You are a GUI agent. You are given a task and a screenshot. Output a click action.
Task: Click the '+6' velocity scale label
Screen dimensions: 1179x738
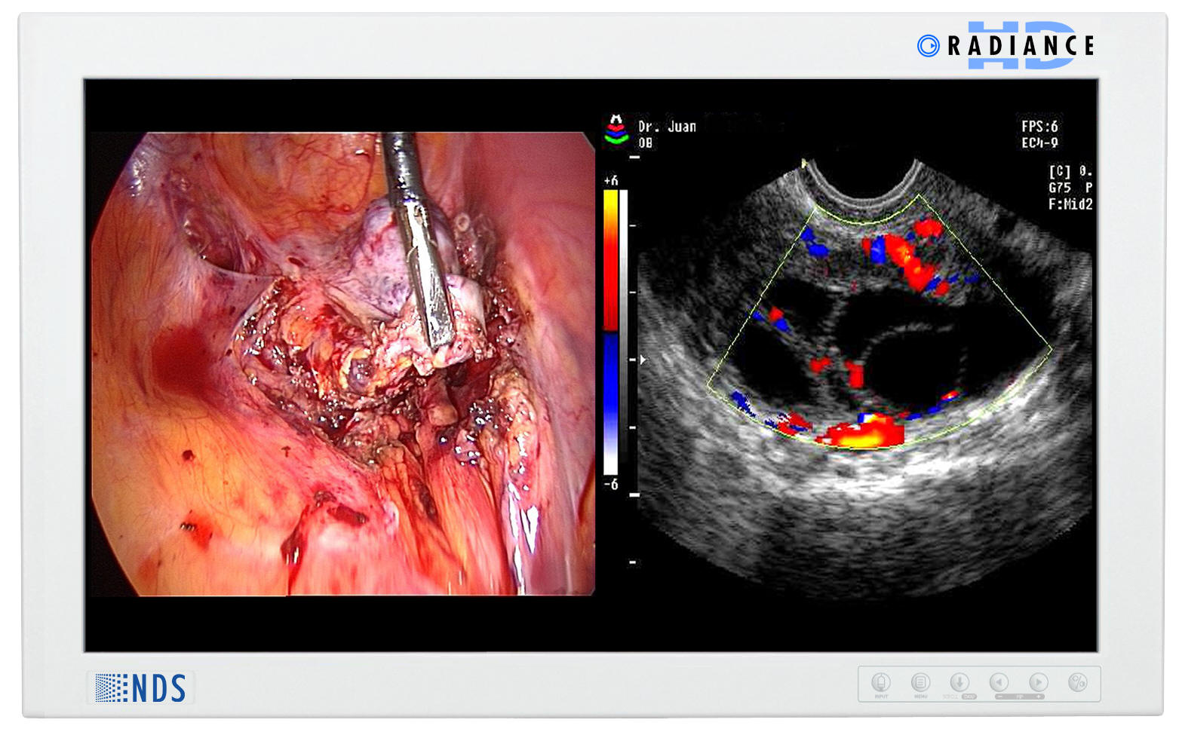coord(611,181)
